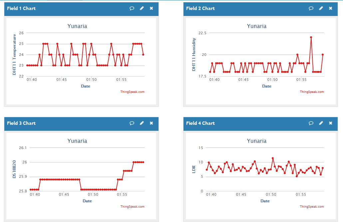Viewport: 343px width, 222px height.
Task: Follow the ThingSpeak.com link in Field 2 Chart
Action: 312,92
